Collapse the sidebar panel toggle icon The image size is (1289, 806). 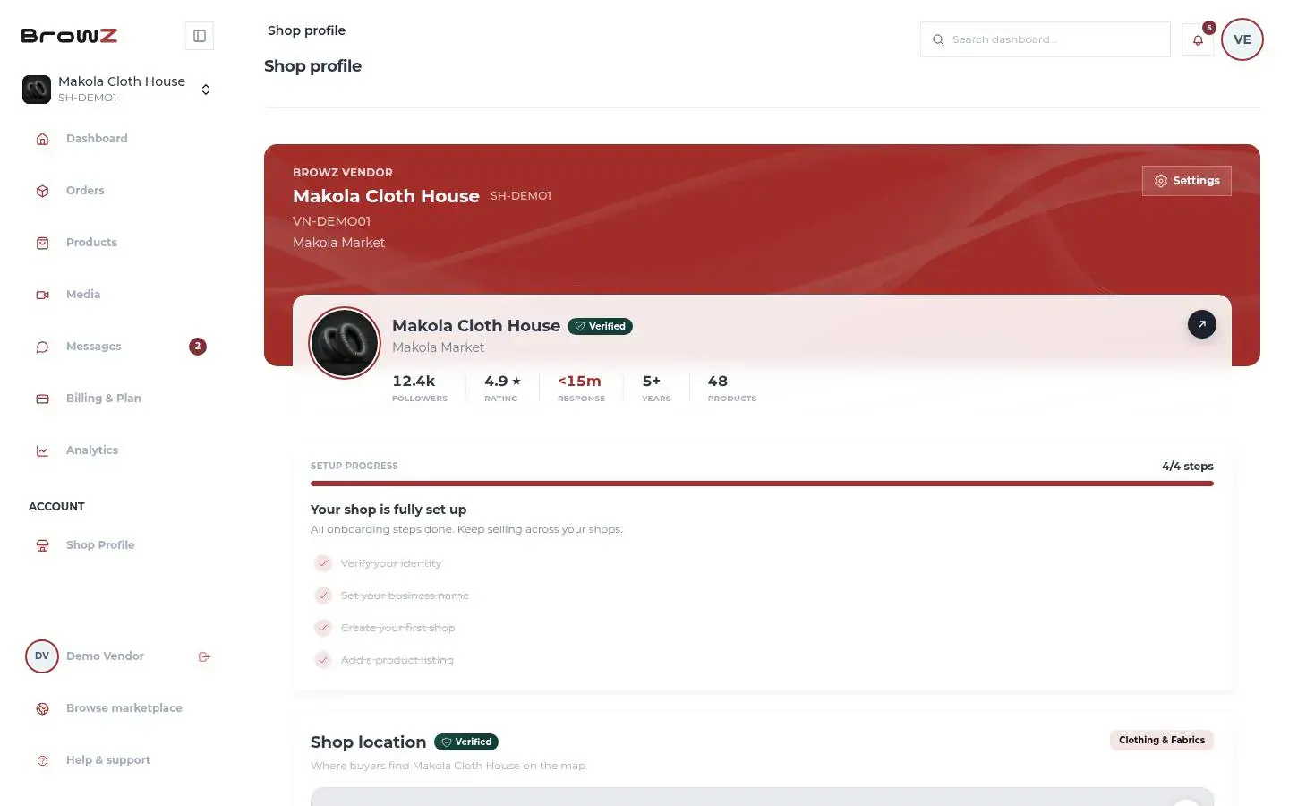click(x=200, y=36)
